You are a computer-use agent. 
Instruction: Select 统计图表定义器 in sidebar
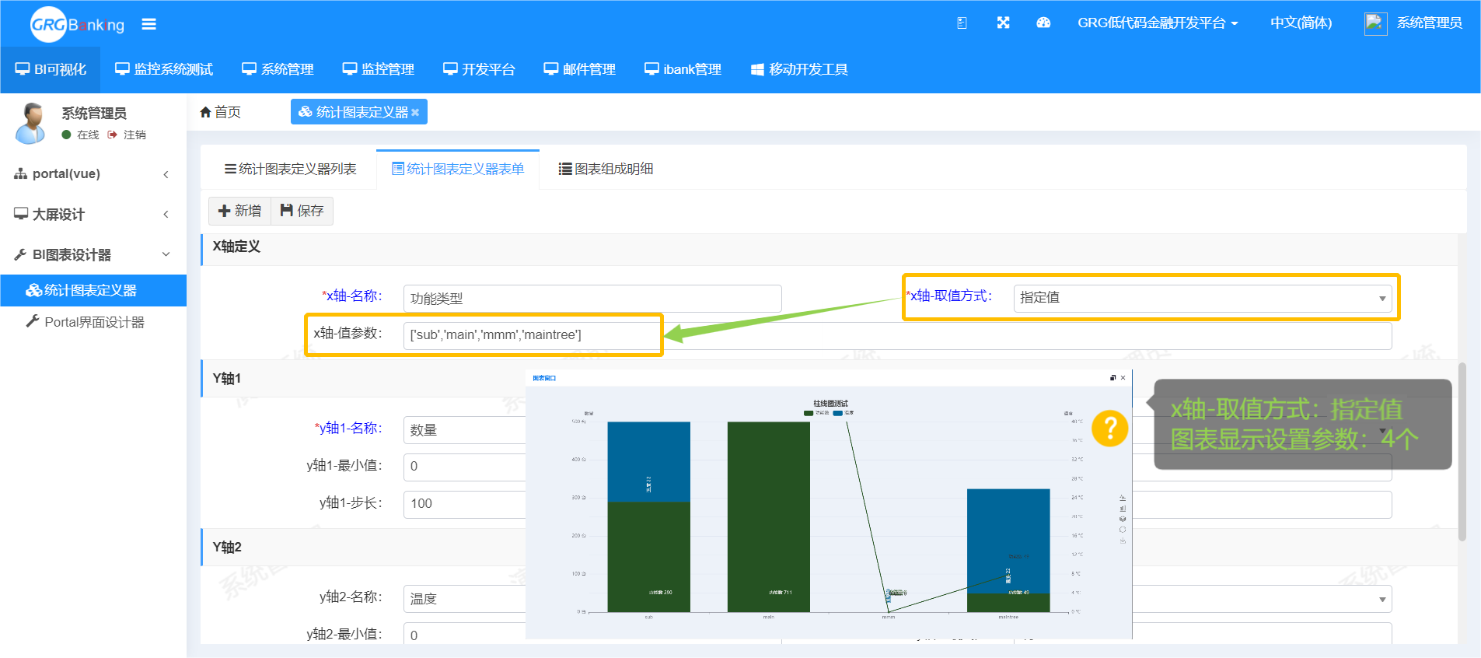(x=93, y=290)
